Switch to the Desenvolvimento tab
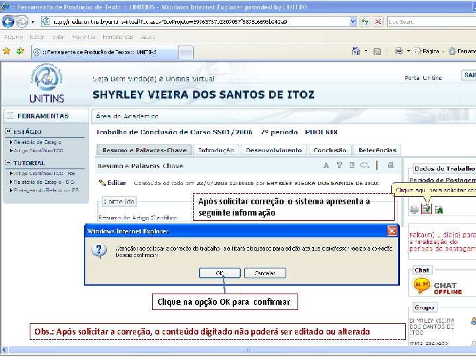 [274, 150]
